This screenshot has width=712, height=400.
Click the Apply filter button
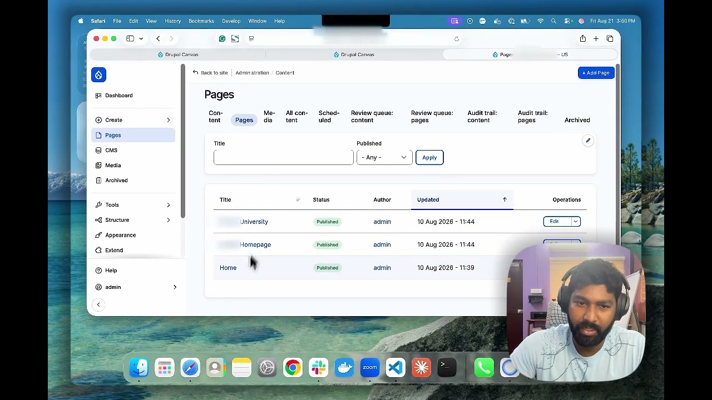tap(429, 157)
